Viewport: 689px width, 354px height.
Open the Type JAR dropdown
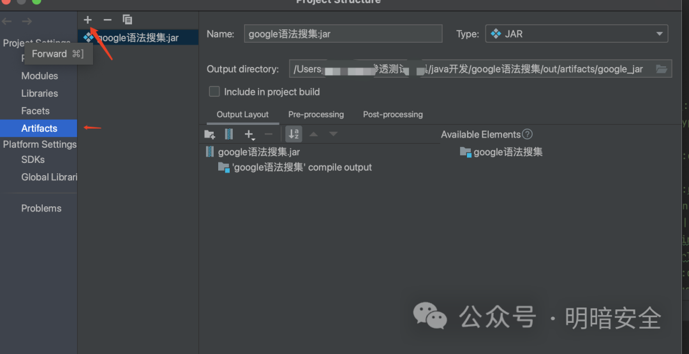pos(577,34)
